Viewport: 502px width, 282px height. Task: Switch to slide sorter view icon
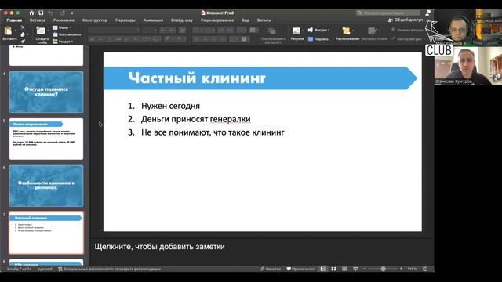coord(333,269)
